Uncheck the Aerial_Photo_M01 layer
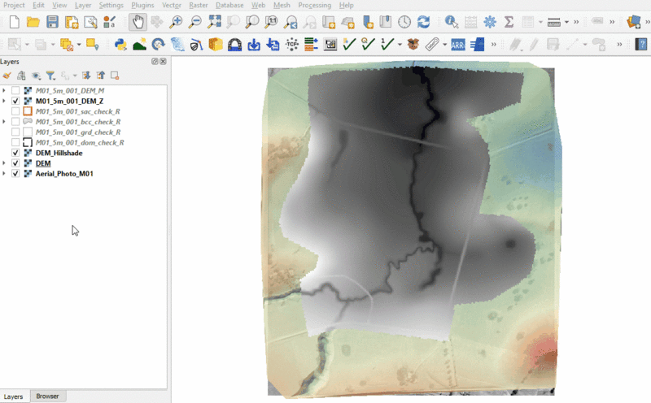The image size is (651, 403). [x=16, y=174]
